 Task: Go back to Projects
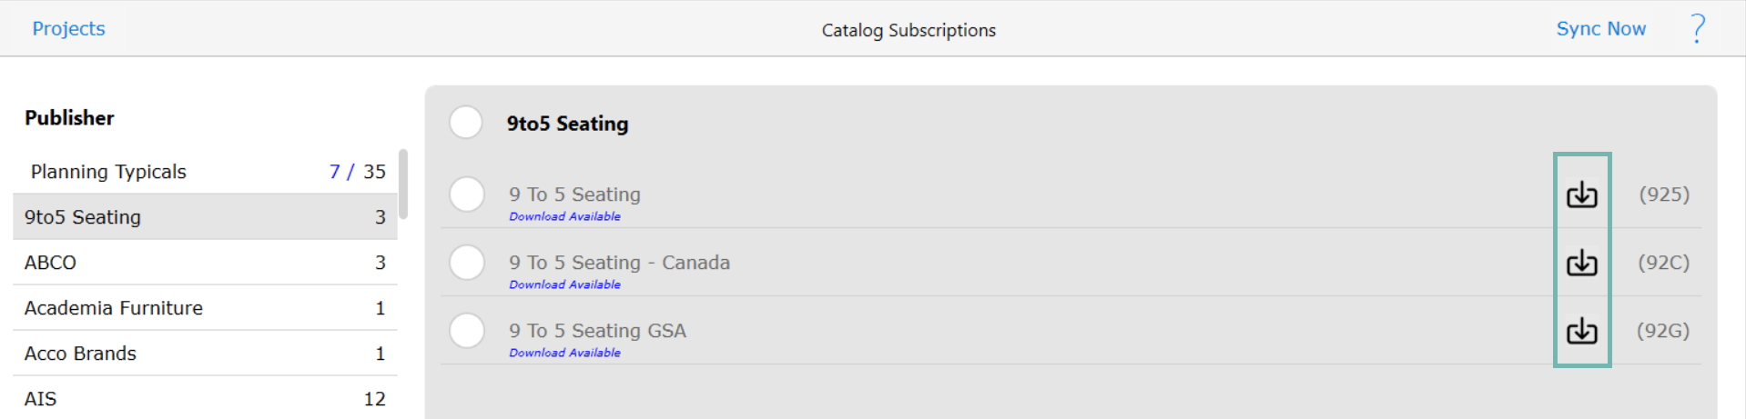[69, 28]
